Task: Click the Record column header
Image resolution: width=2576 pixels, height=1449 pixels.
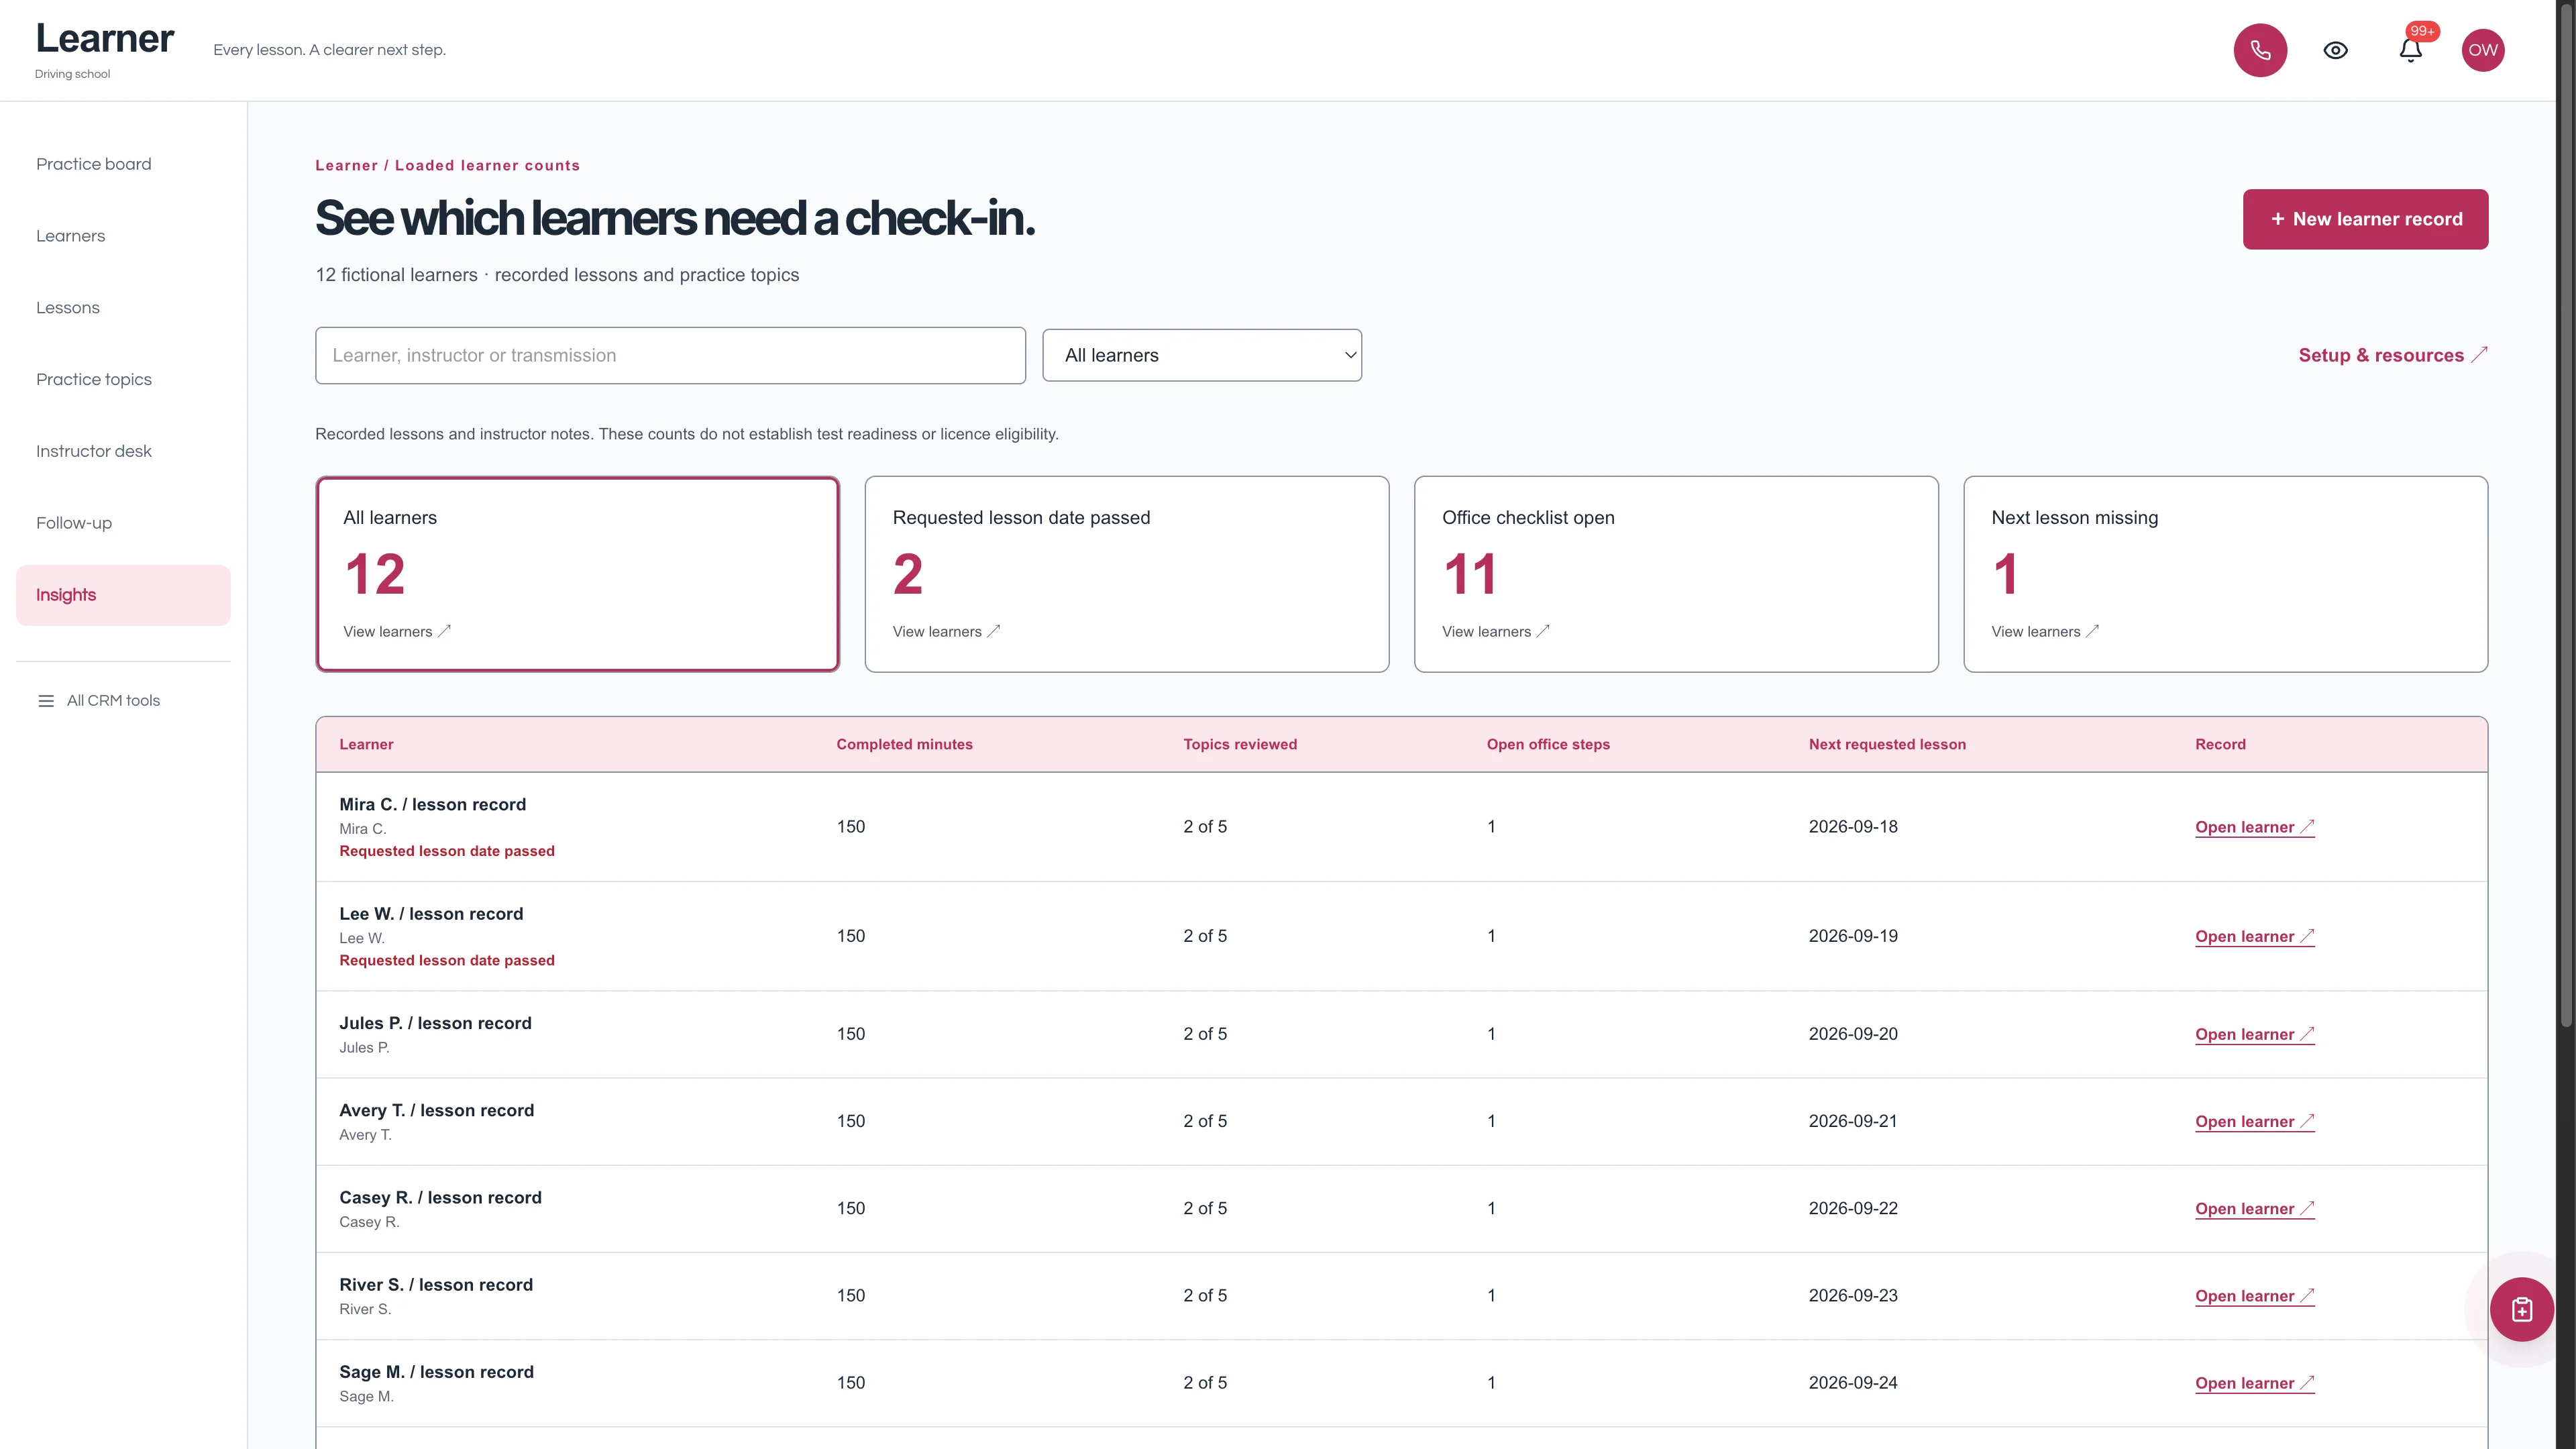Action: (2220, 744)
